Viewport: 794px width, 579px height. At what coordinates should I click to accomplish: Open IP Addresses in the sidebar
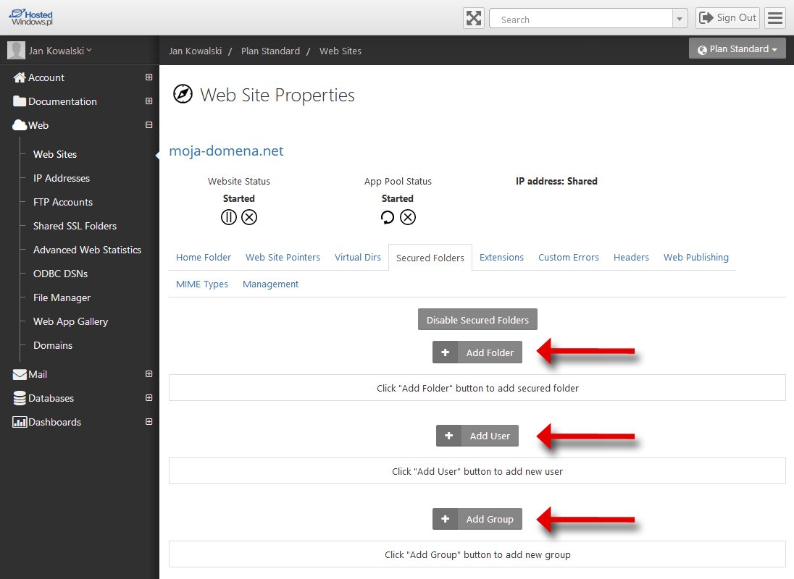(x=62, y=178)
